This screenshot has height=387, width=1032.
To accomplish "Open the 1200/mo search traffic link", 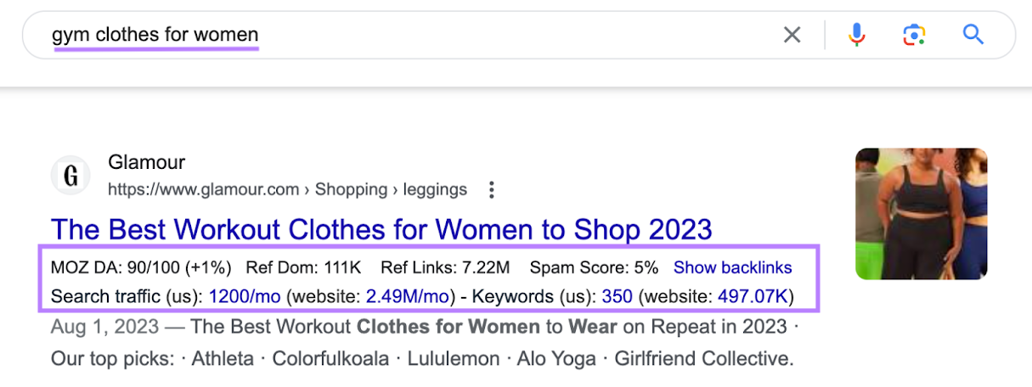I will [x=245, y=297].
